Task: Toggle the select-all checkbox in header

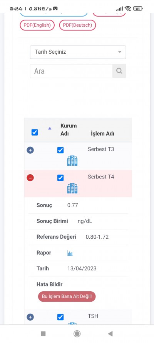Action: (x=35, y=132)
